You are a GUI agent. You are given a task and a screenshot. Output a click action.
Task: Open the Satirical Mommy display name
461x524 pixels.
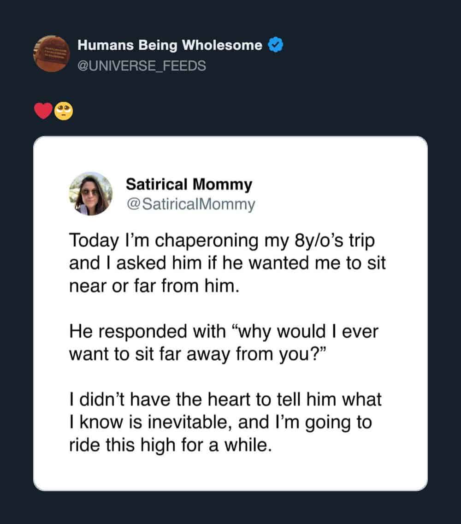point(189,185)
